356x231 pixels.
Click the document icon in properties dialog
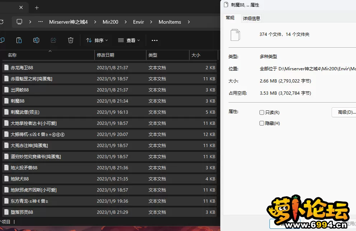(235, 35)
